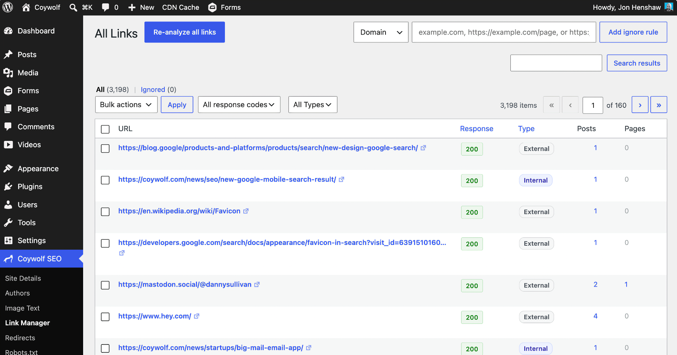The image size is (677, 355).
Task: Click external-link icon beside Wikipedia Favicon URL
Action: tap(246, 211)
